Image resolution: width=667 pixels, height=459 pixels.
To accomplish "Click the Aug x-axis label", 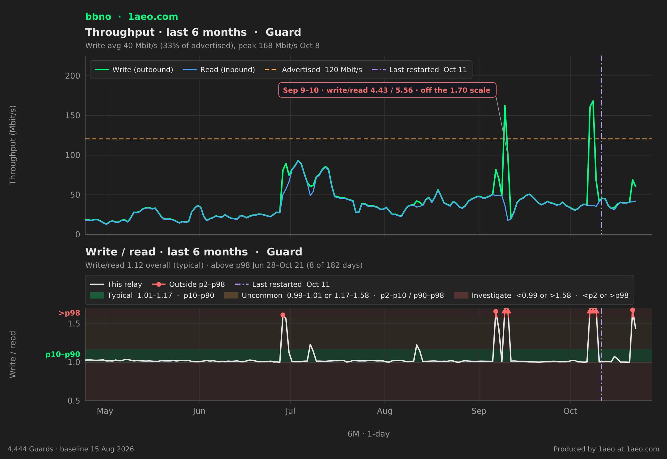I will [385, 411].
